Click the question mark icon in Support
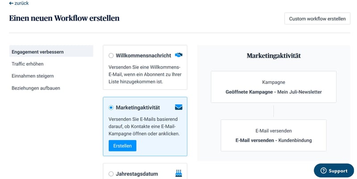Viewport: 357px width, 179px height. coord(323,171)
